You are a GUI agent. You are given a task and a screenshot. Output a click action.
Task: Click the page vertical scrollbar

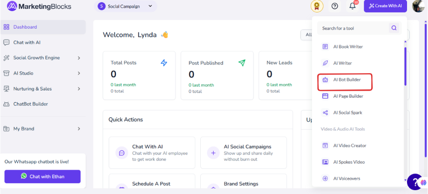(426, 90)
